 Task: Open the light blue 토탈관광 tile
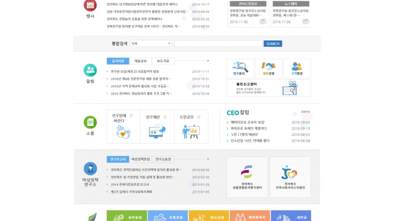point(168,216)
